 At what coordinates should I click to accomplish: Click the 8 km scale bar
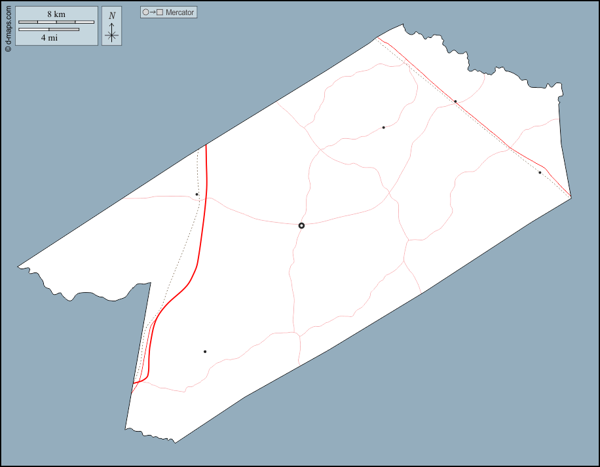coord(56,22)
